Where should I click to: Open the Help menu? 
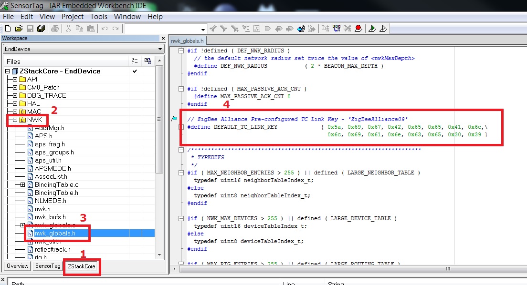[155, 17]
